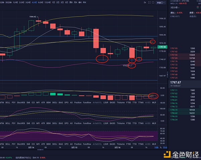This screenshot has height=160, width=201.
Task: Toggle 自动 auto scale
Action: [165, 148]
